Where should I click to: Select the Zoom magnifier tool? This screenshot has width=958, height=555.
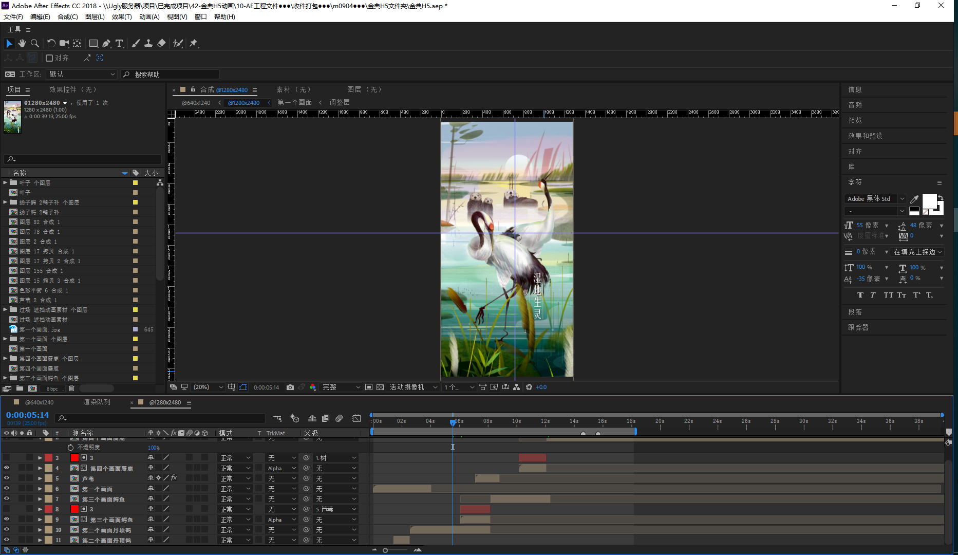click(35, 43)
